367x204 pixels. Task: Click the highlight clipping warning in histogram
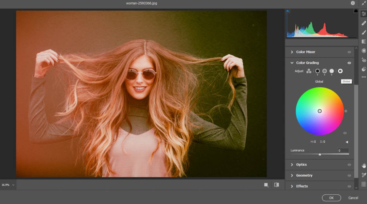(x=356, y=11)
